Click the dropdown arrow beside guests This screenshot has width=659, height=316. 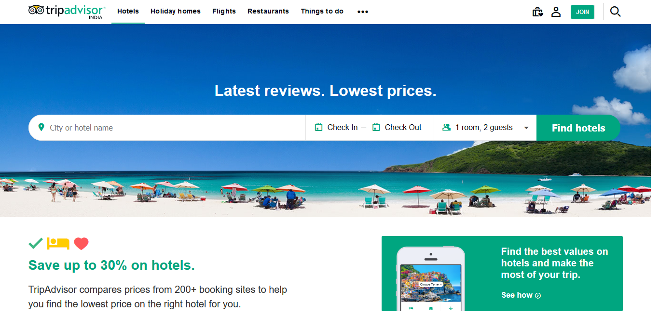click(526, 128)
